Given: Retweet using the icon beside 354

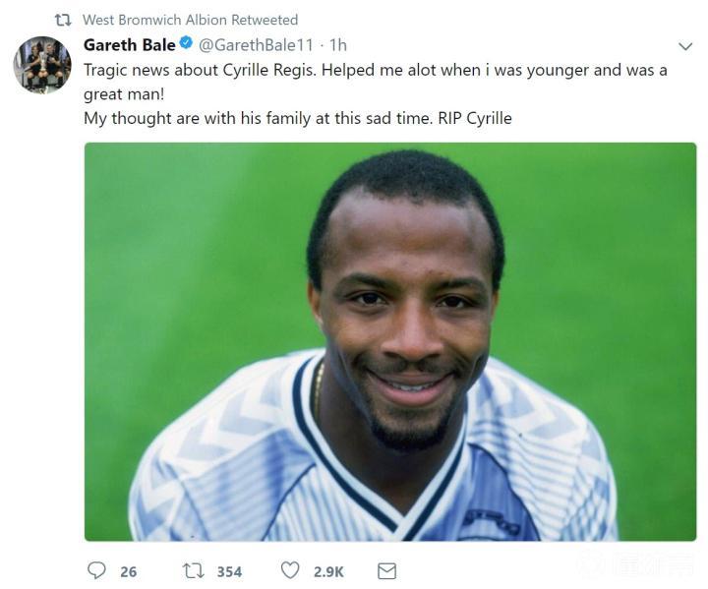Looking at the screenshot, I should click(x=193, y=570).
